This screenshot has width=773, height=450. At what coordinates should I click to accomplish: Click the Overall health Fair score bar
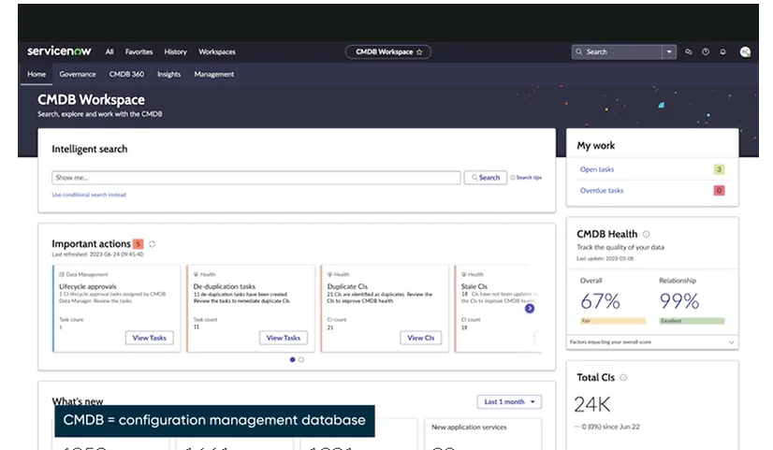[x=613, y=320]
